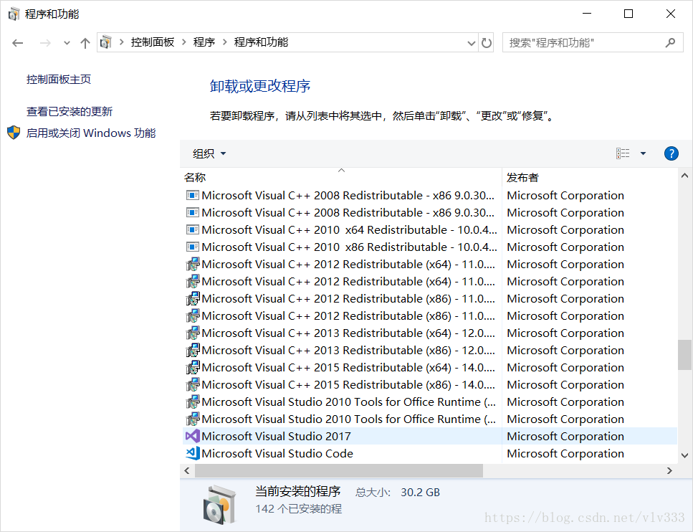Image resolution: width=693 pixels, height=532 pixels.
Task: Select Visual C++ 2010 x64 Redistributable icon
Action: coord(192,230)
